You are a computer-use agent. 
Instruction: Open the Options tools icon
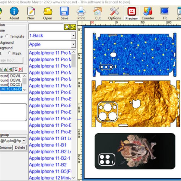[x=114, y=13]
